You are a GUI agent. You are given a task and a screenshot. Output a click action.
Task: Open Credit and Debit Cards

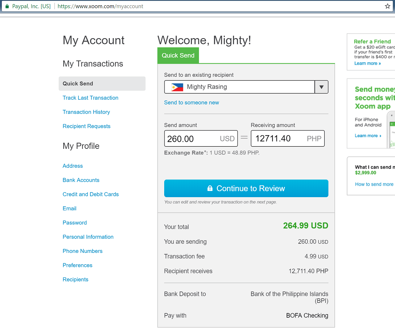tap(91, 194)
